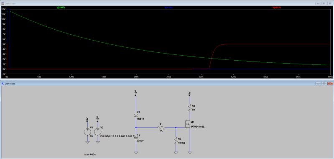
Task: Click the +5V net label above V1
Action: coord(87,119)
